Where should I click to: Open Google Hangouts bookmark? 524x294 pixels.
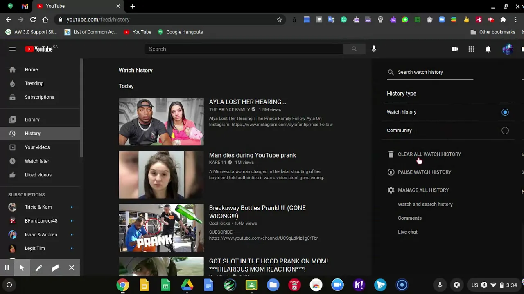coord(180,32)
